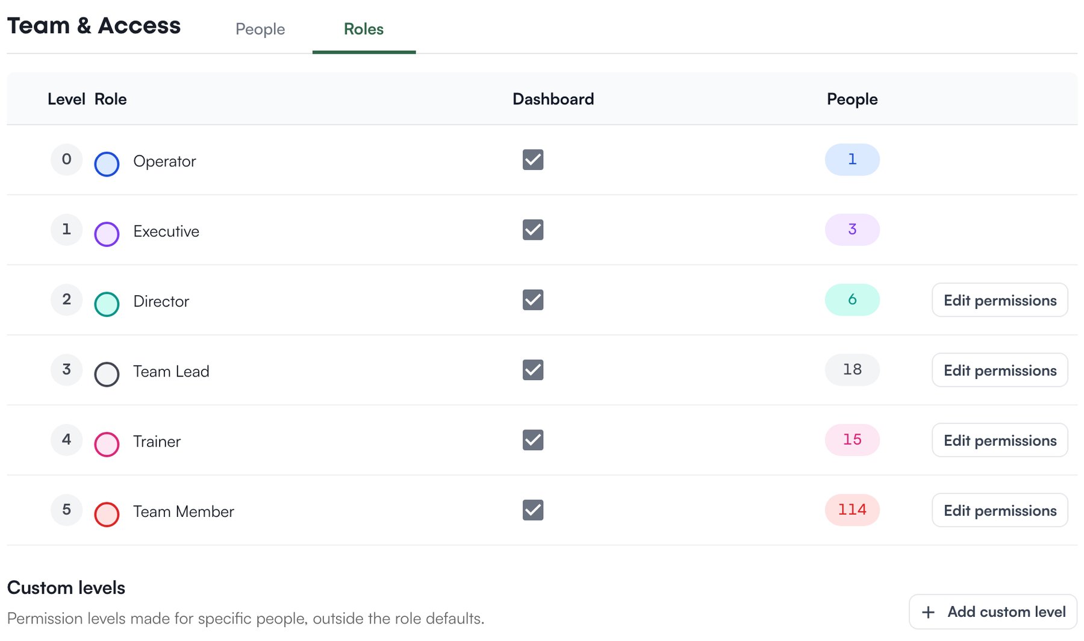
Task: Edit permissions for Team Member role
Action: [x=1000, y=510]
